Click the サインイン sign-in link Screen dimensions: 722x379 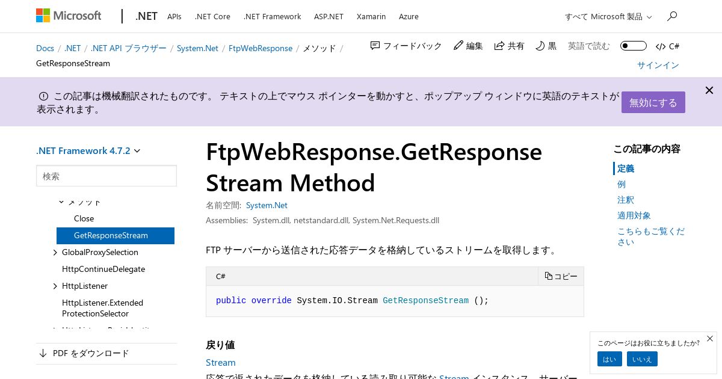point(658,65)
